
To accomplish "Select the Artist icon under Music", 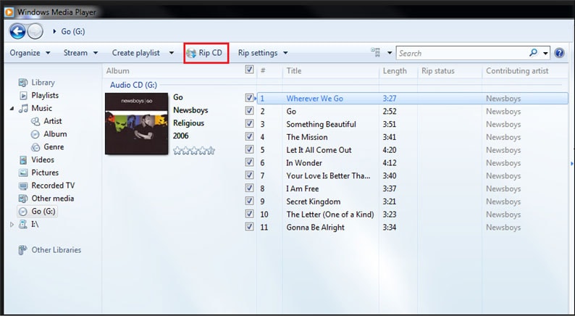I will pos(35,121).
